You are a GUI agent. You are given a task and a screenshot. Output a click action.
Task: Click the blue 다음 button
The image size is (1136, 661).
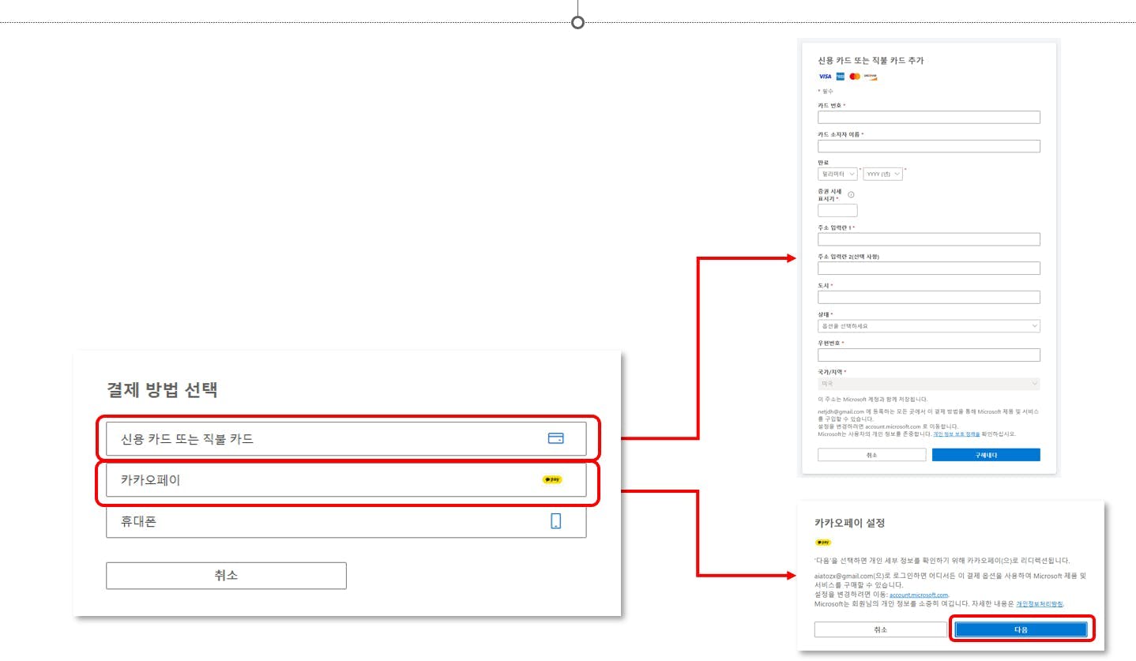tap(1021, 629)
